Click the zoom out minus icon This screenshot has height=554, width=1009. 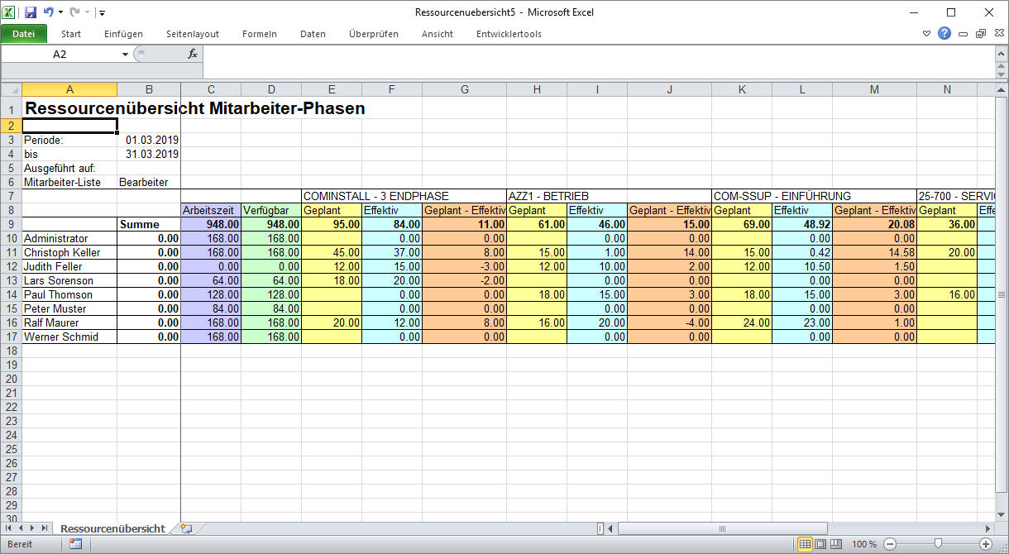[890, 544]
